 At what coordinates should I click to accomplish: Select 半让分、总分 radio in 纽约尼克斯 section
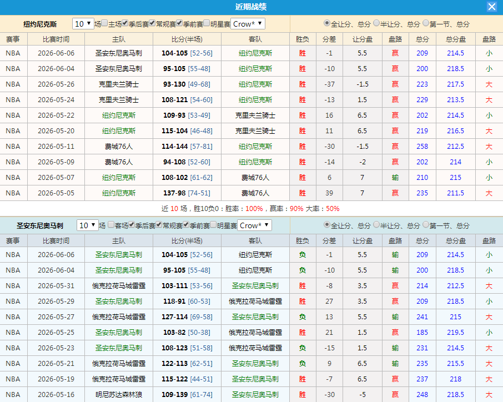pos(376,23)
